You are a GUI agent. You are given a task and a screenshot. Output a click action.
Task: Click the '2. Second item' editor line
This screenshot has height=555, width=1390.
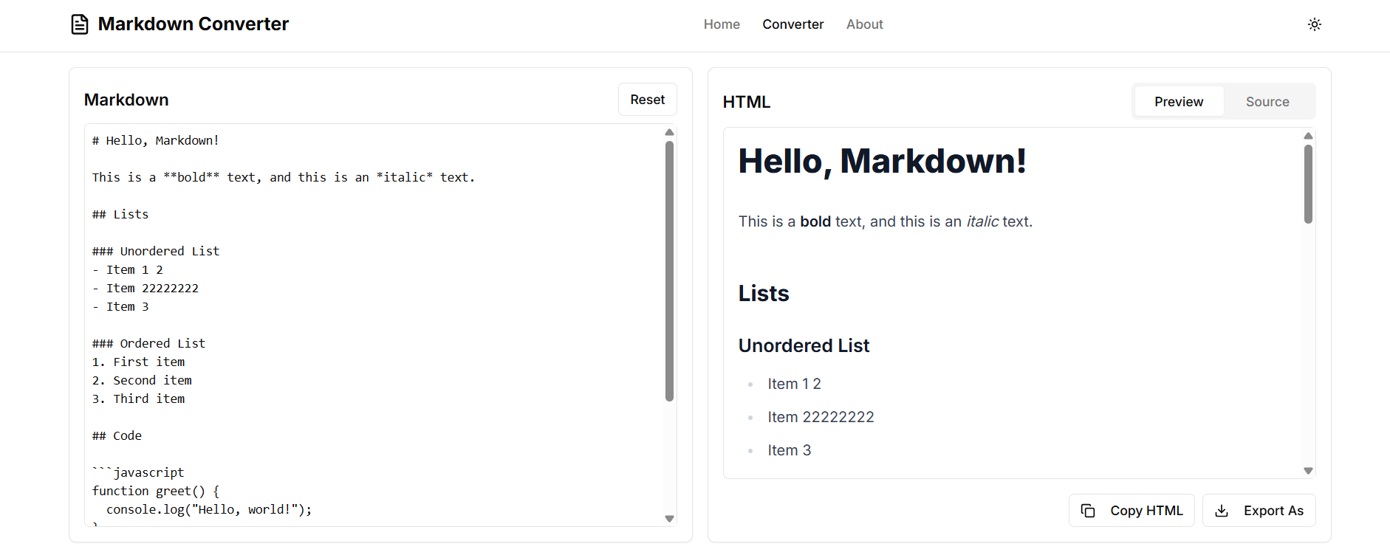pos(142,380)
